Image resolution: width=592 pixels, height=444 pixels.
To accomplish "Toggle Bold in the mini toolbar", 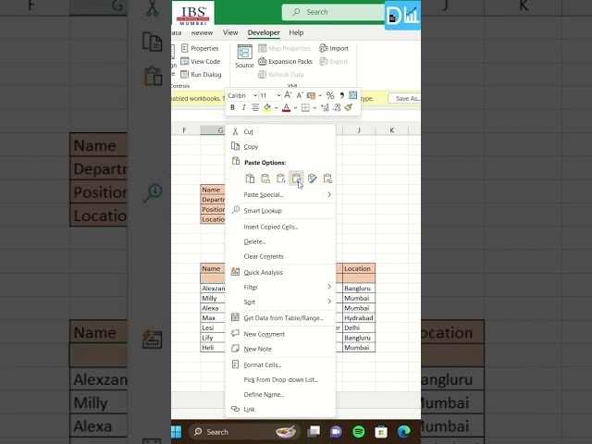I will point(232,107).
